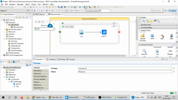This screenshot has width=178, height=100.
Task: Click the Package text field
Action: [125, 68]
